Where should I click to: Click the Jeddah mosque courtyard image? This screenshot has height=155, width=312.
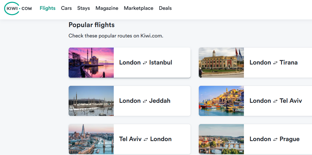coord(91,101)
